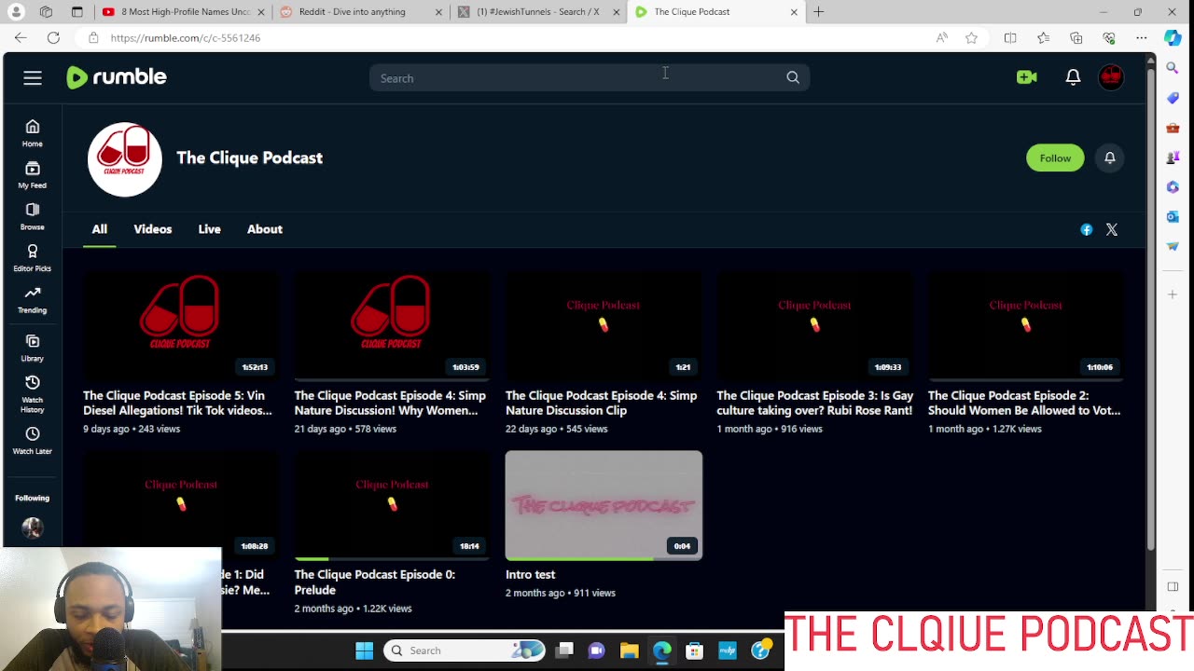Viewport: 1194px width, 671px height.
Task: Switch to the All tab
Action: [x=100, y=229]
